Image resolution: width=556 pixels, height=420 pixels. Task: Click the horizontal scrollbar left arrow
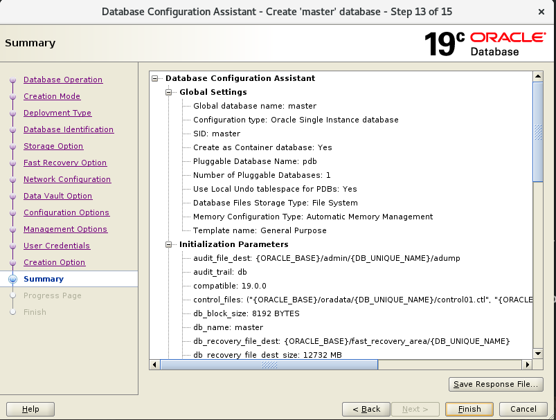pyautogui.click(x=154, y=365)
